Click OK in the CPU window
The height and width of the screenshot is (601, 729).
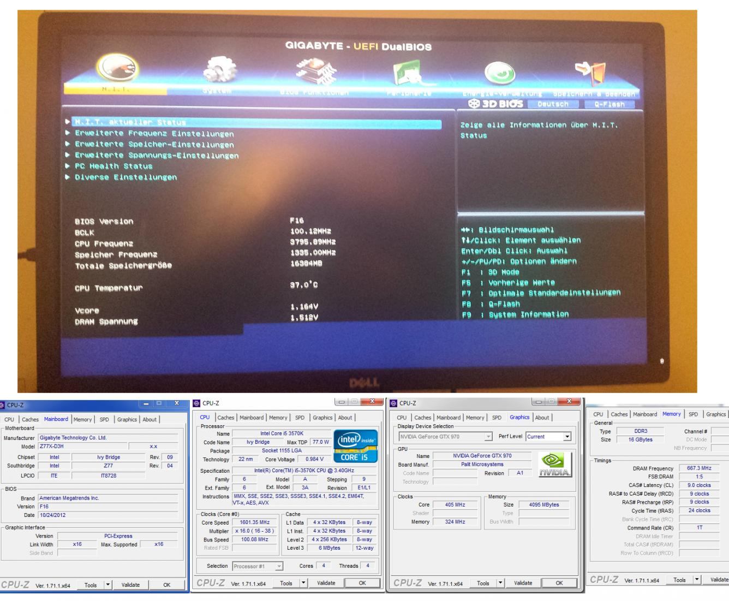362,583
